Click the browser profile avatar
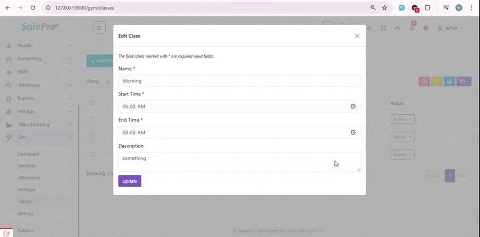The image size is (480, 237). 459,8
